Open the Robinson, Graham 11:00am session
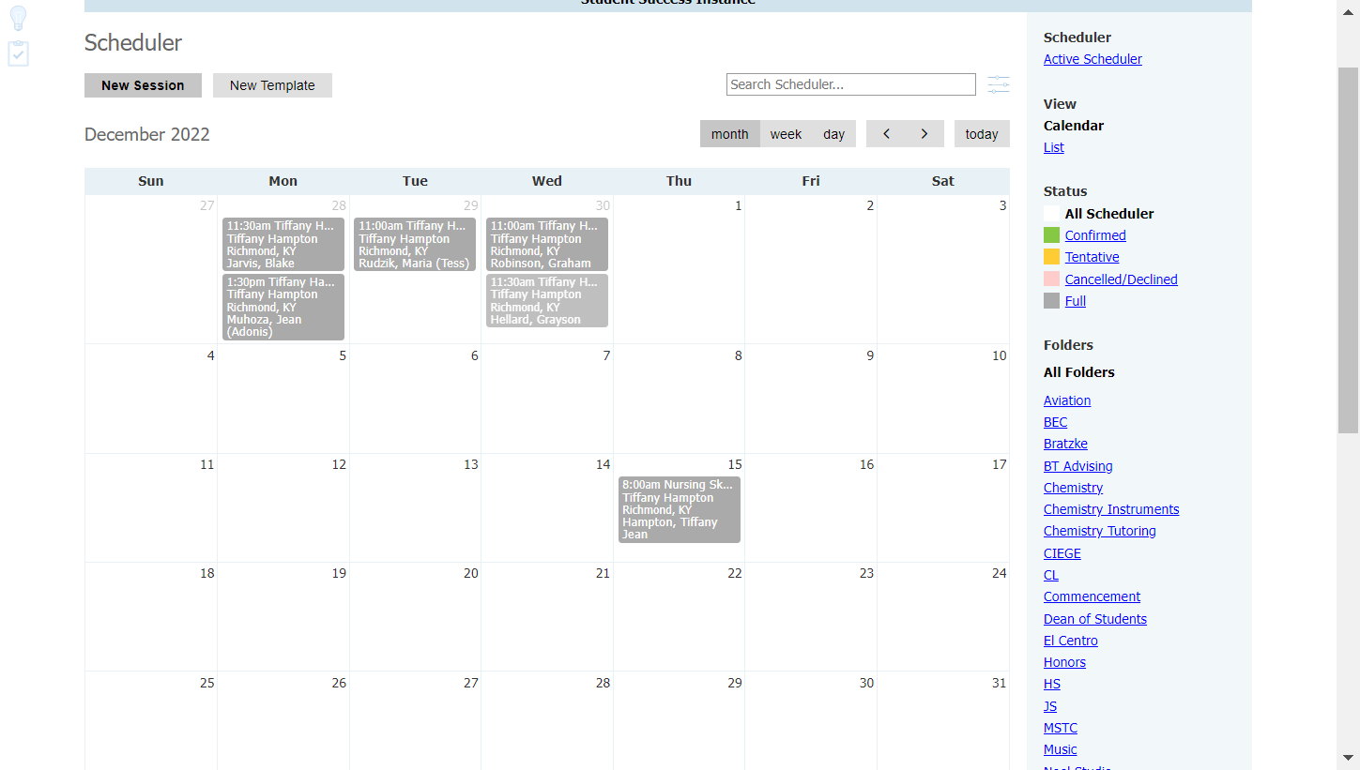1360x770 pixels. (x=547, y=245)
